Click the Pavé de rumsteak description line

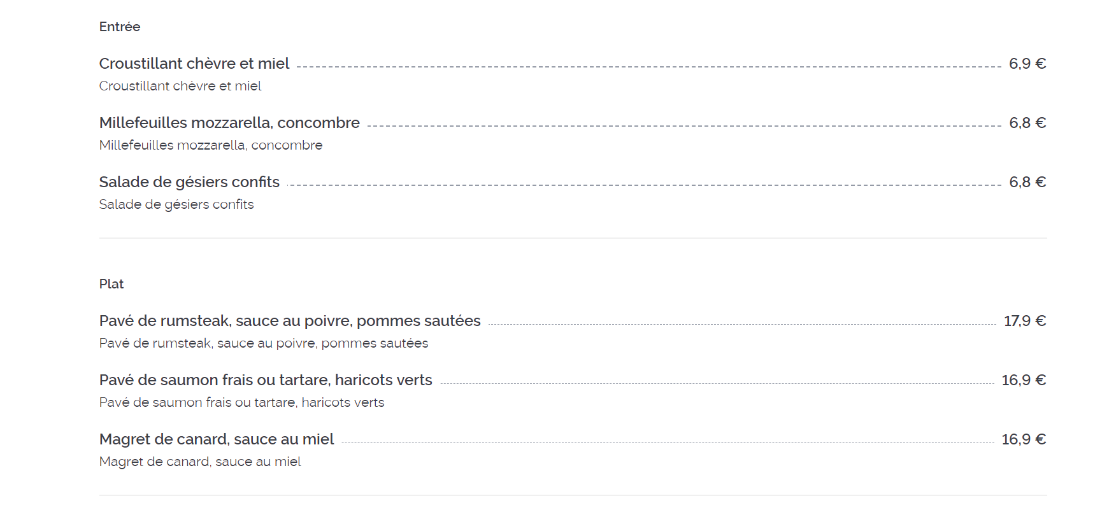264,343
